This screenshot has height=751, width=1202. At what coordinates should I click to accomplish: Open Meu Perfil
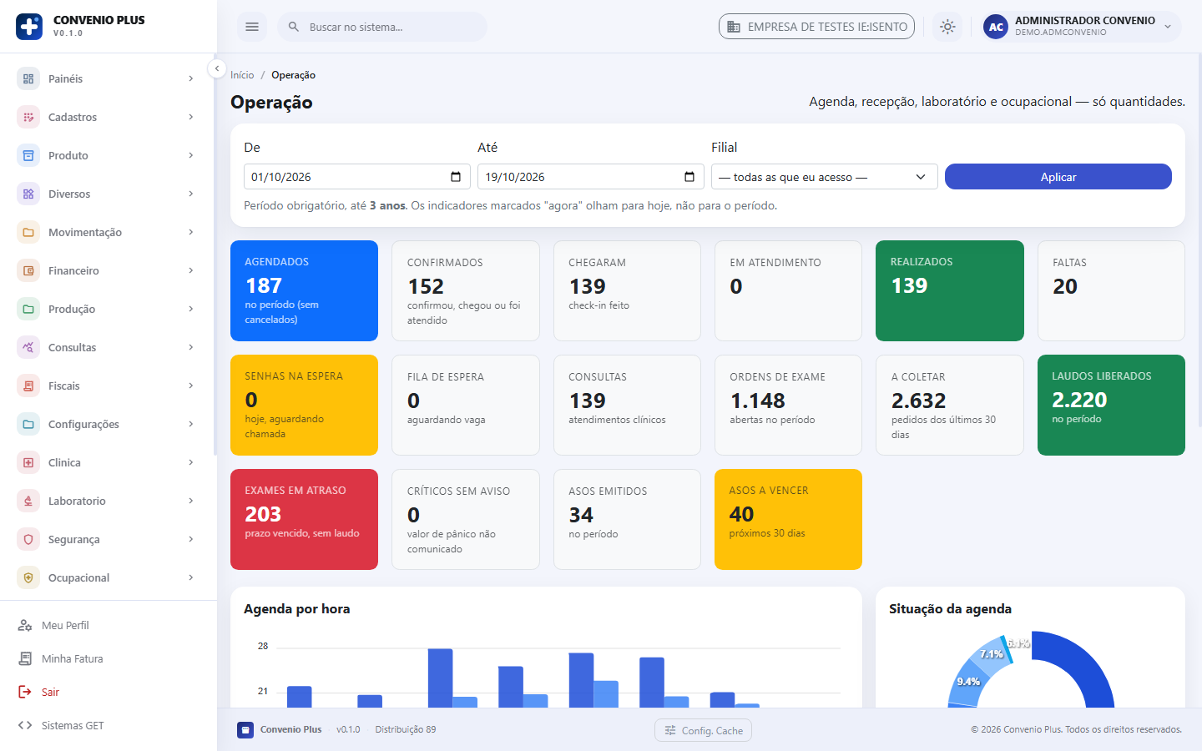[65, 625]
